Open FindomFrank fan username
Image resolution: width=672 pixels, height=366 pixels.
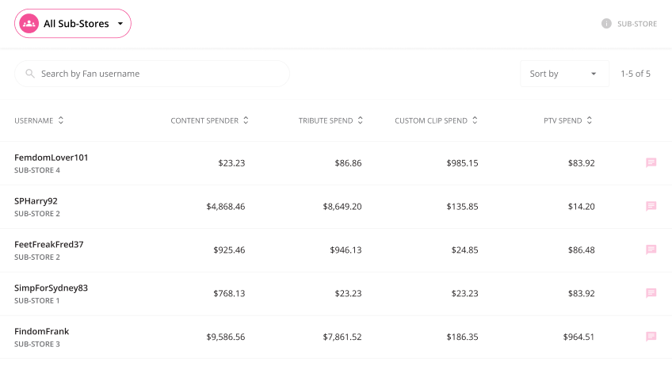41,331
